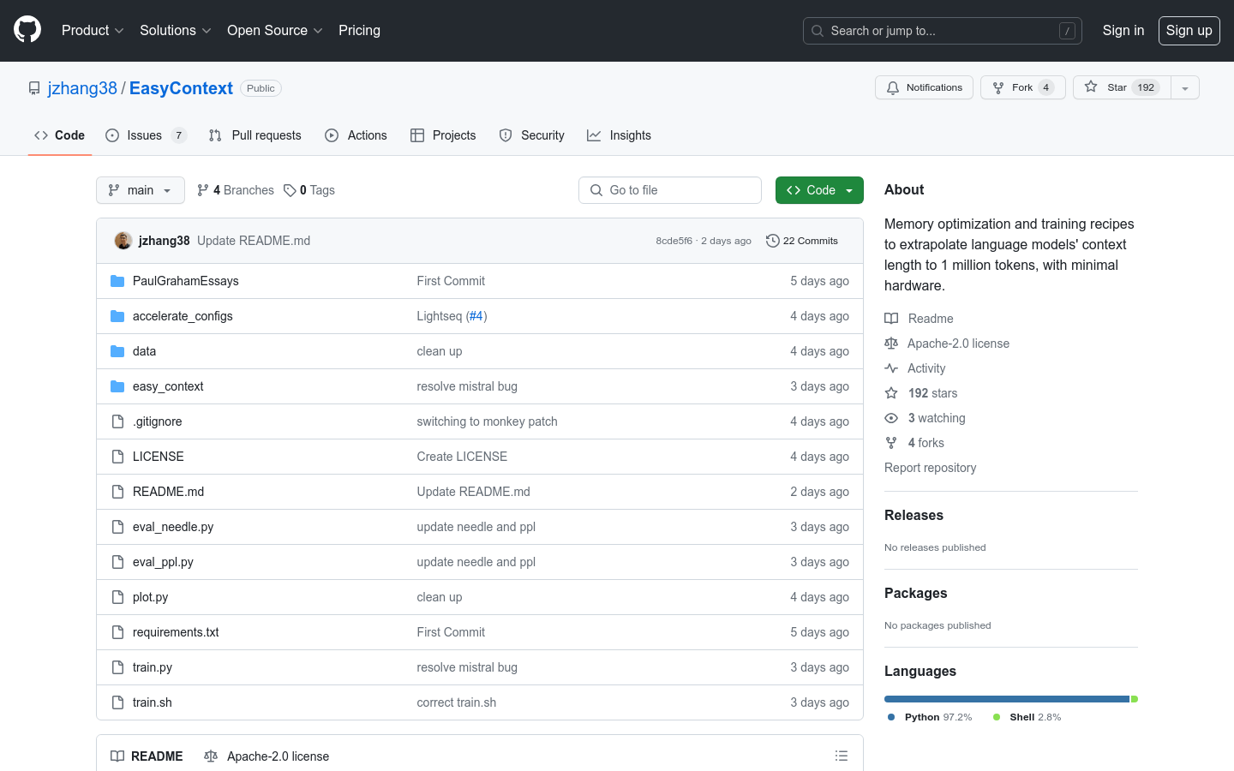Click the Pricing link in the header

tap(359, 30)
